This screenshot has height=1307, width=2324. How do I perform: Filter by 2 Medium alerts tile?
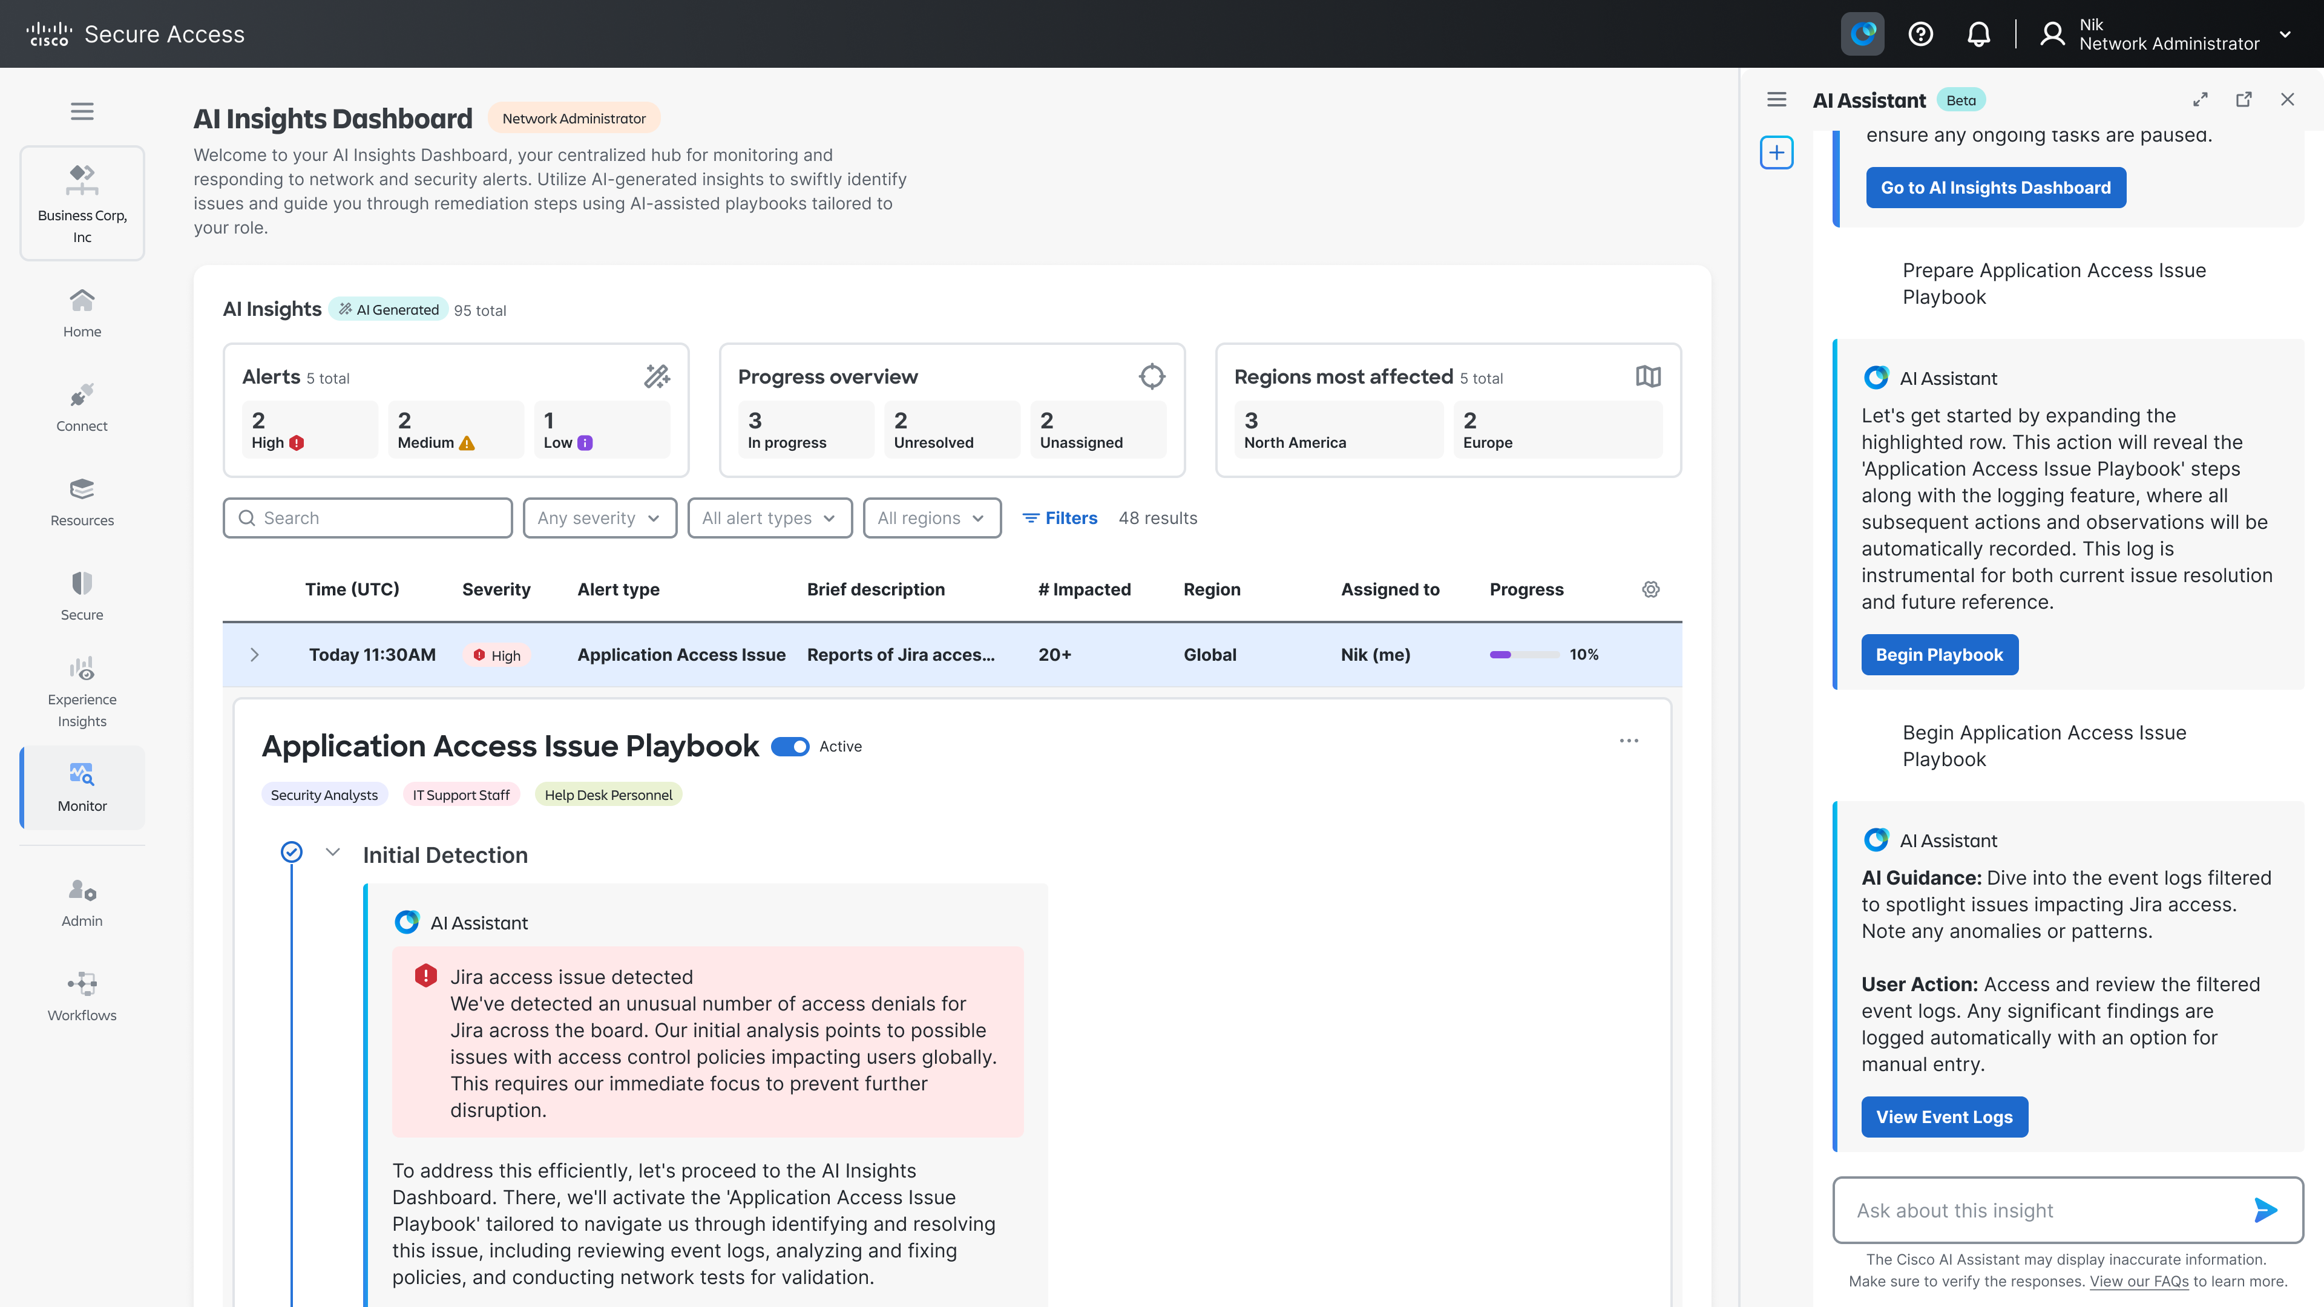tap(456, 430)
